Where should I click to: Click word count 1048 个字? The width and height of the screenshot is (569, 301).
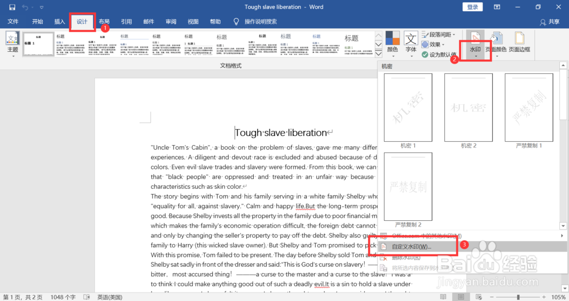pyautogui.click(x=63, y=297)
